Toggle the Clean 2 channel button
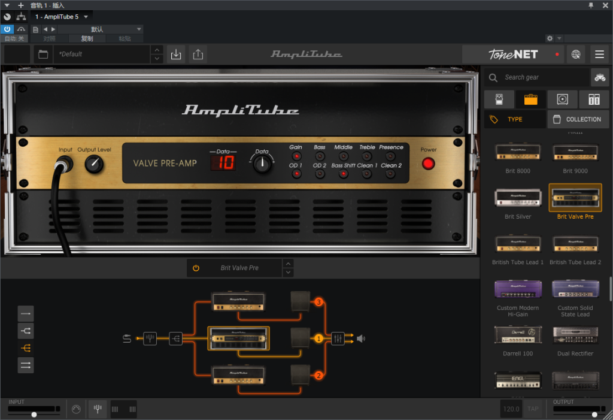The image size is (613, 420). click(x=390, y=174)
